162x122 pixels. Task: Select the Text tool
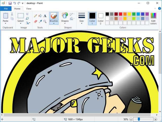(45, 16)
